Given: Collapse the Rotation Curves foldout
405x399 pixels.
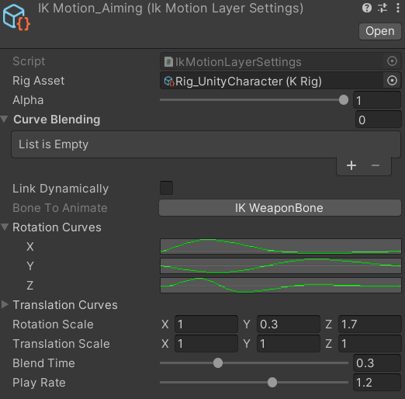Looking at the screenshot, I should click(x=5, y=227).
